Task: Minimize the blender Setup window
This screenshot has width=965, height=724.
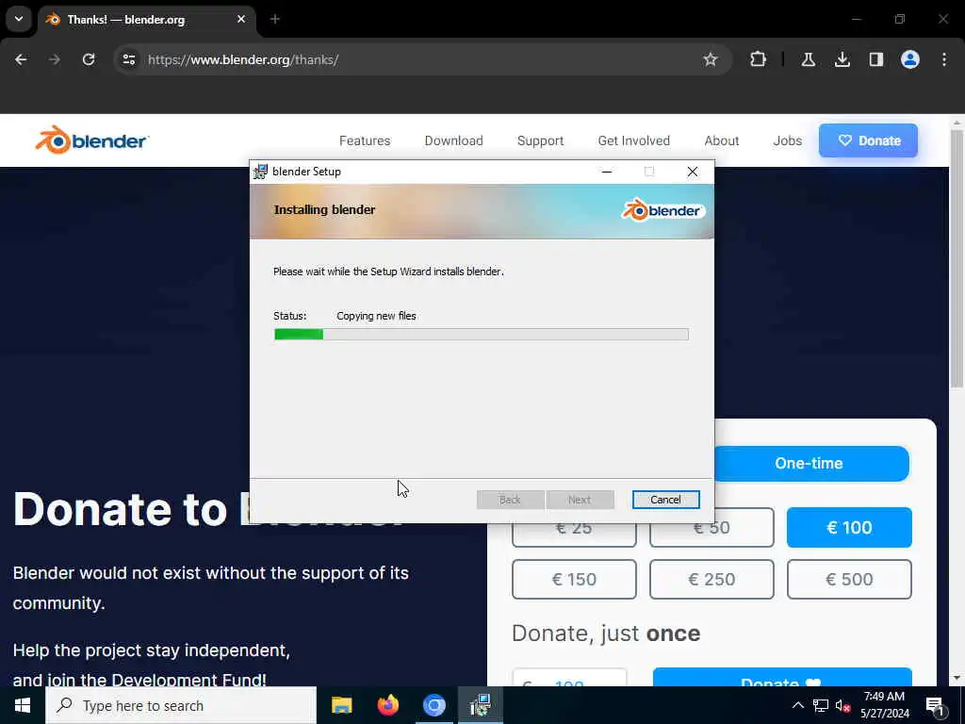Action: pyautogui.click(x=607, y=172)
